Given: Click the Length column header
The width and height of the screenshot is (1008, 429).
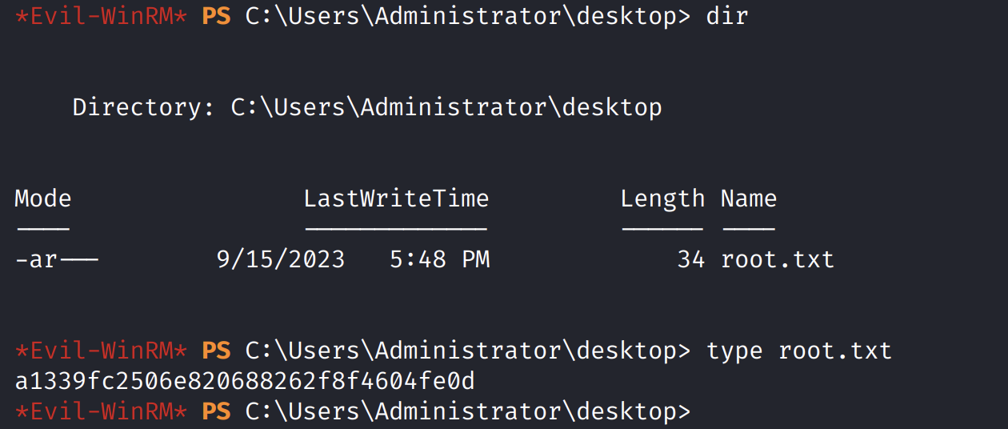Looking at the screenshot, I should point(662,198).
